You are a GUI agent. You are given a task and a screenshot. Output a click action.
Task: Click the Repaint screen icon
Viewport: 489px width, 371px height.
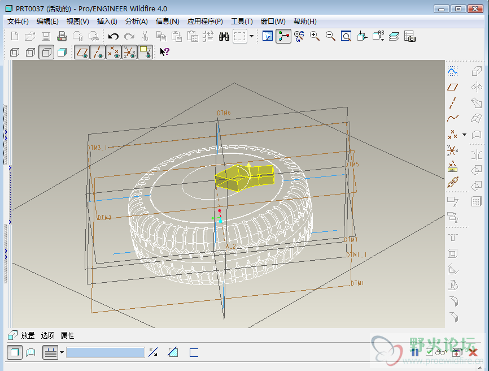click(x=268, y=36)
